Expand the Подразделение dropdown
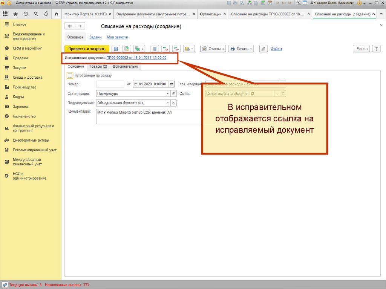Viewport: 386px width, 289px height. click(x=168, y=102)
